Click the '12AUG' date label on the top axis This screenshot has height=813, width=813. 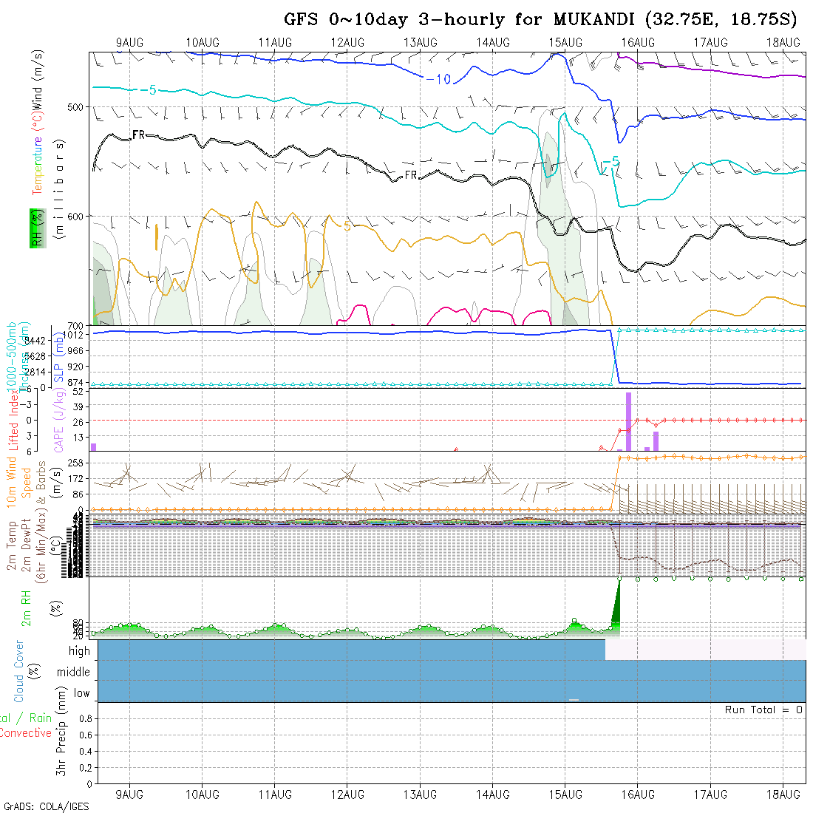click(x=348, y=43)
